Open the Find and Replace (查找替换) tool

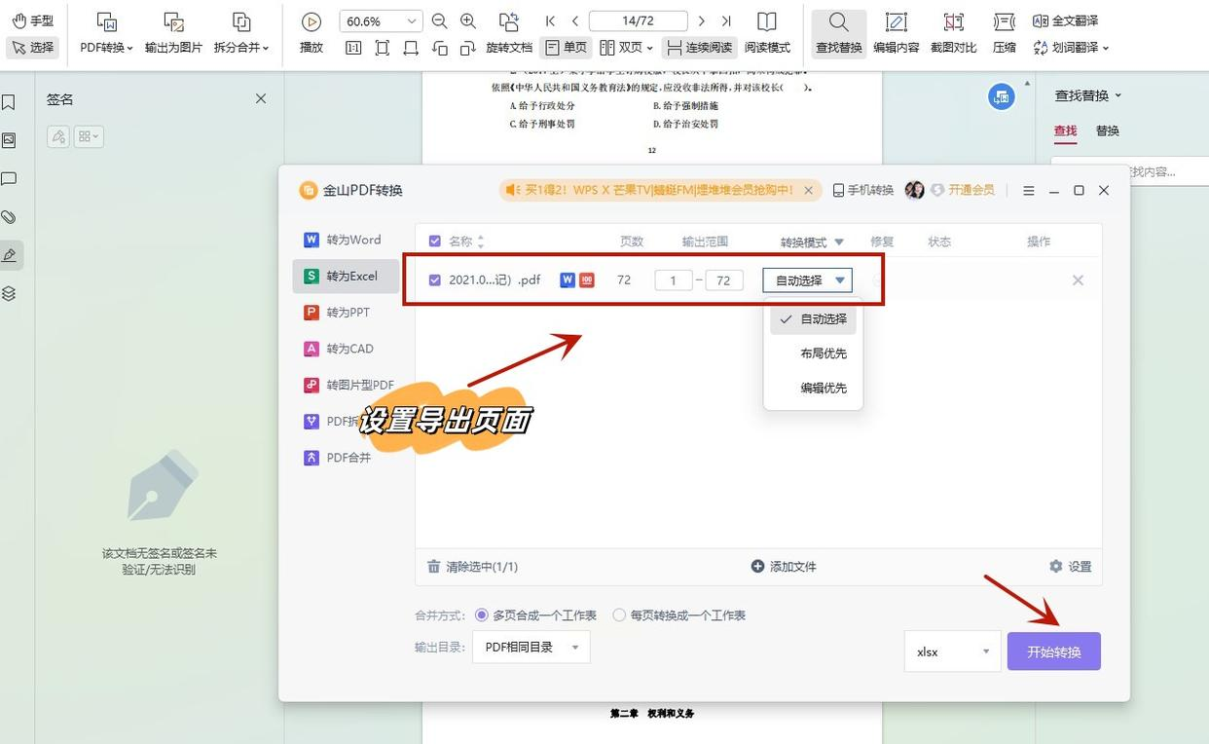[x=838, y=33]
